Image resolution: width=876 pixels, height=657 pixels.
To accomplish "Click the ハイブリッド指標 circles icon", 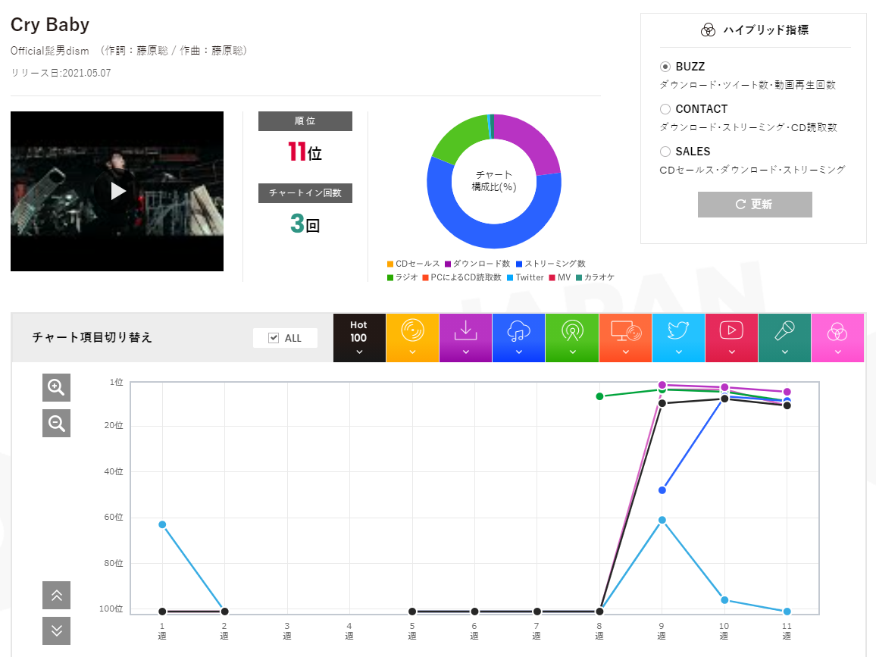I will pyautogui.click(x=708, y=30).
